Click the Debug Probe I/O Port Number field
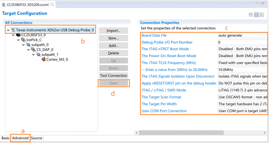This screenshot has width=269, height=143. [x=242, y=42]
